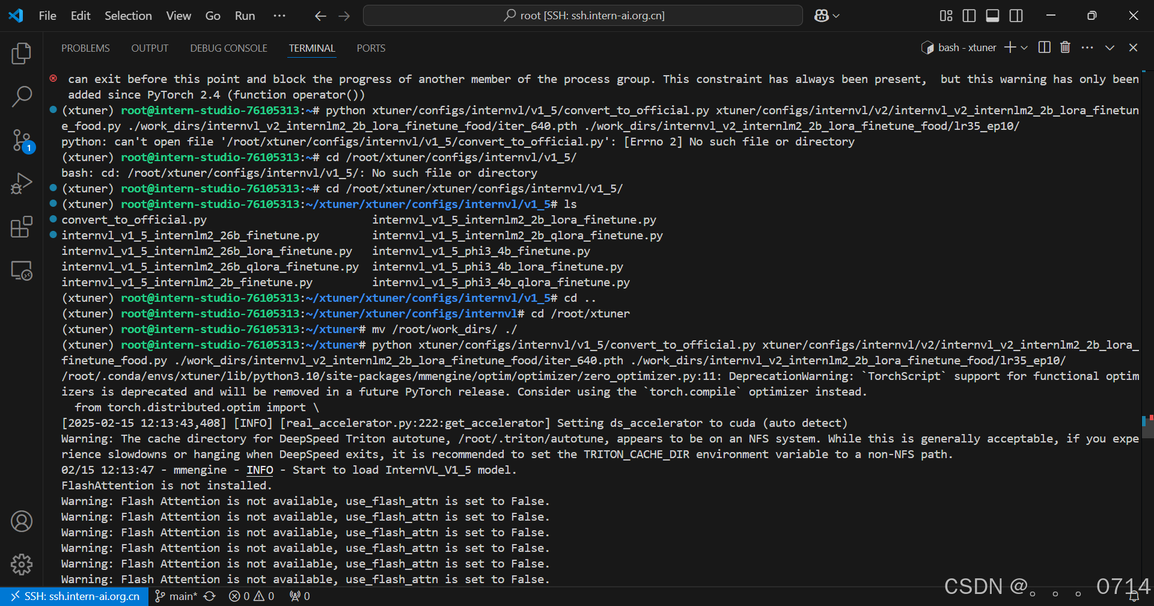1154x606 pixels.
Task: Click the command center search box
Action: (x=583, y=16)
